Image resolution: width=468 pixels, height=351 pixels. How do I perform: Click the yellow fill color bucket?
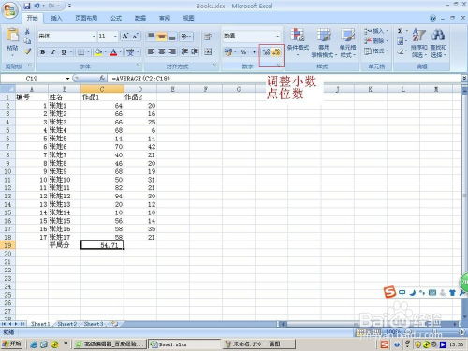click(98, 51)
